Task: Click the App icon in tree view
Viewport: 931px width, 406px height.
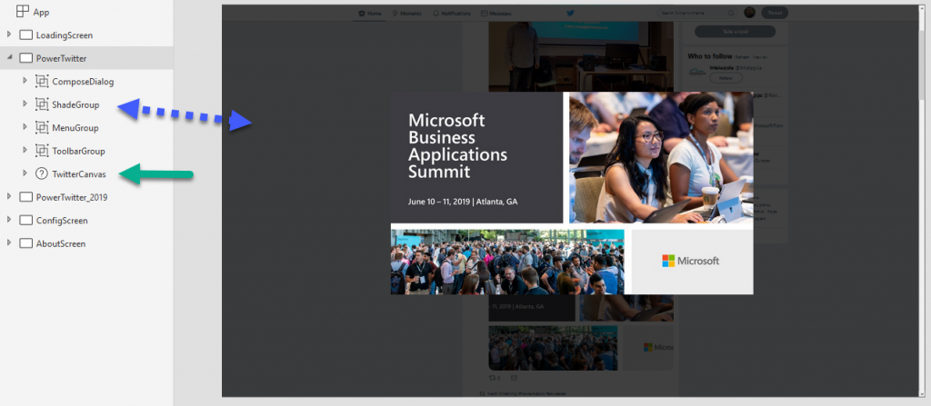Action: (23, 11)
